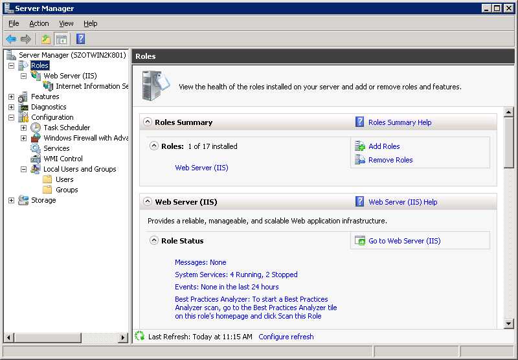Collapse the Roles installed subsection chevron
Image resolution: width=518 pixels, height=360 pixels.
[153, 146]
